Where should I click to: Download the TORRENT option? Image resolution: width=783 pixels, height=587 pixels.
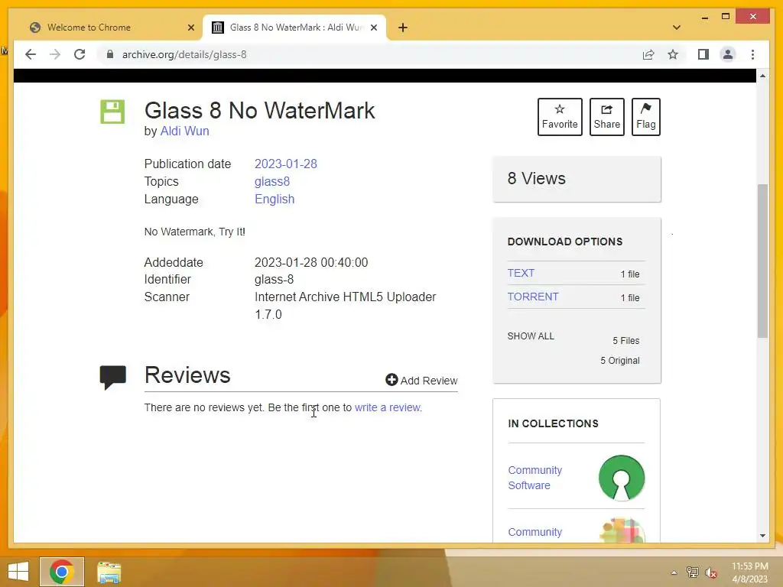533,297
